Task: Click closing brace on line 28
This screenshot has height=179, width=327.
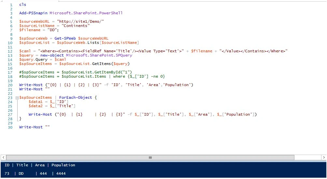Action: 20,119
